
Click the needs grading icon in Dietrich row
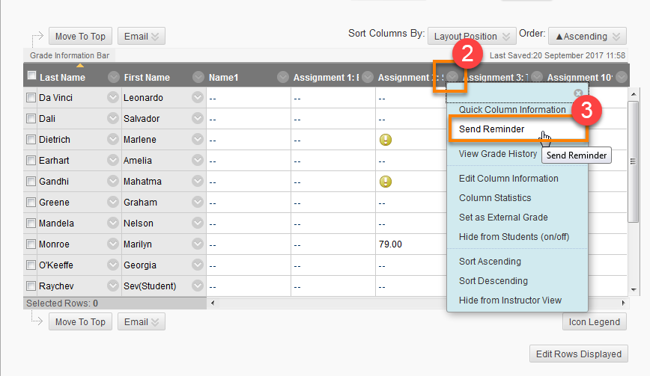coord(386,140)
